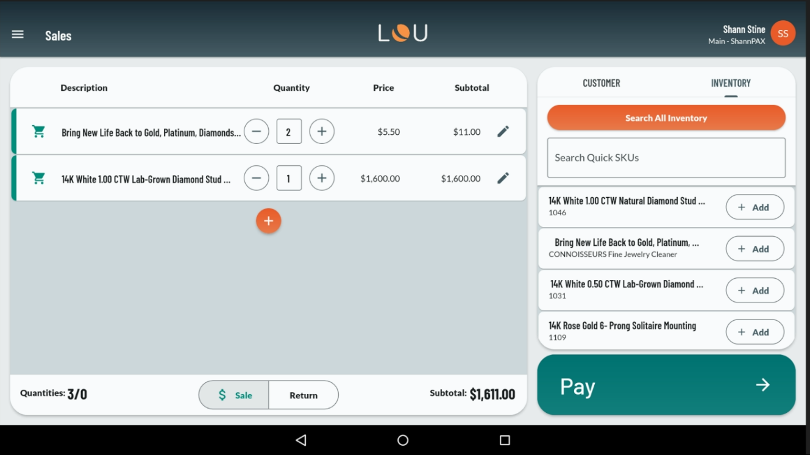
Task: Edit the Lab-Grown Diamond Stud line pencil
Action: coord(503,178)
